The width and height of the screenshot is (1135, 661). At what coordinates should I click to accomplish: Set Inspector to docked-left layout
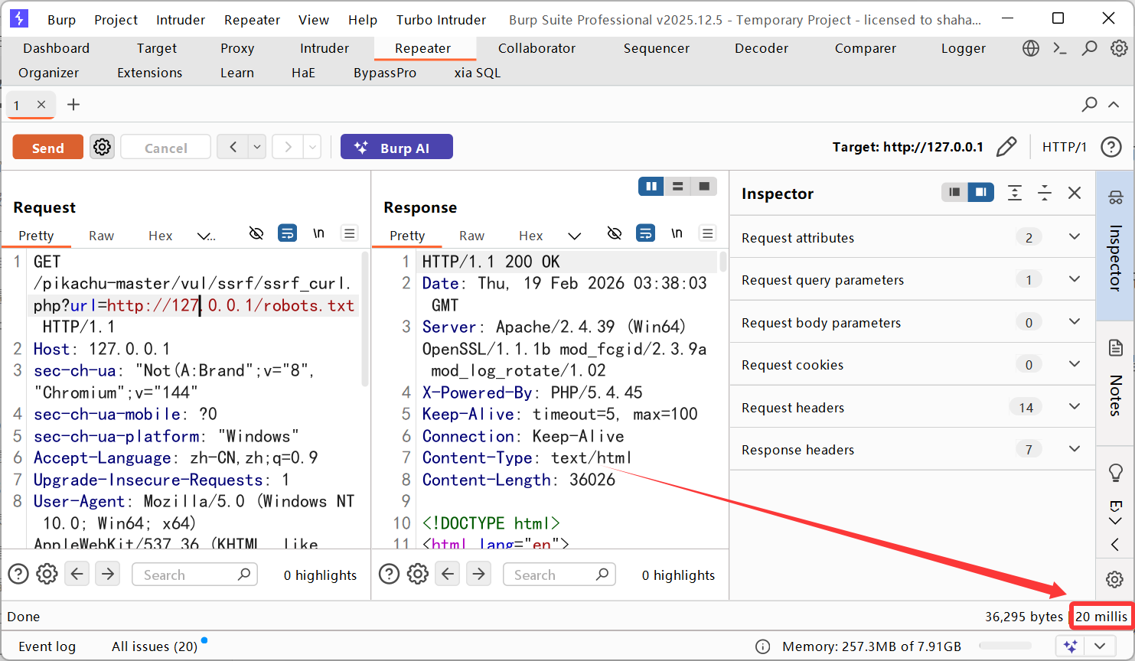click(954, 192)
